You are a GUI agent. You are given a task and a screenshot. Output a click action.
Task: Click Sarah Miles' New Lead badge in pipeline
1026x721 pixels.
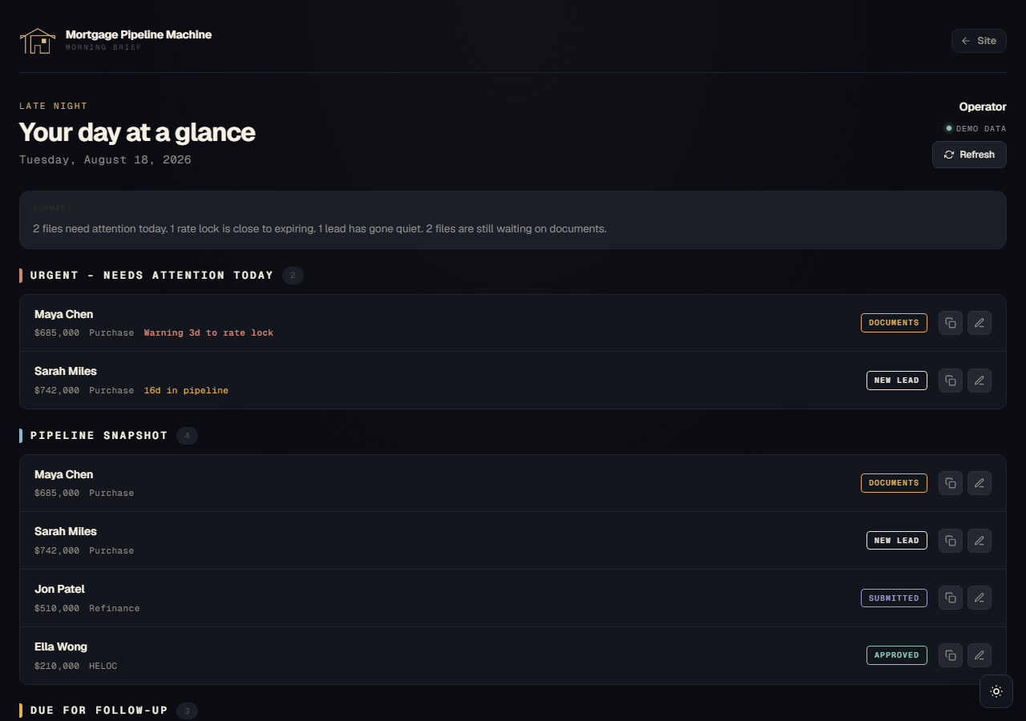(897, 541)
